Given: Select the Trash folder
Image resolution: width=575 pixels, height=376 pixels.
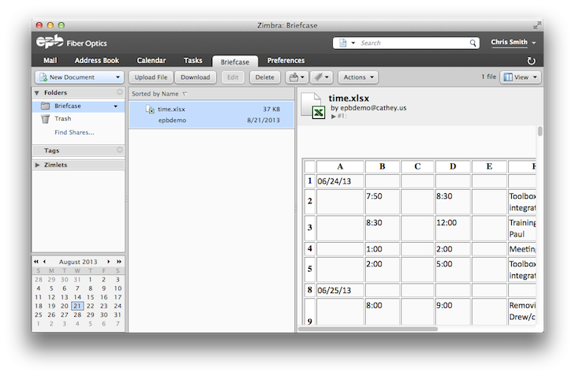Looking at the screenshot, I should point(63,119).
